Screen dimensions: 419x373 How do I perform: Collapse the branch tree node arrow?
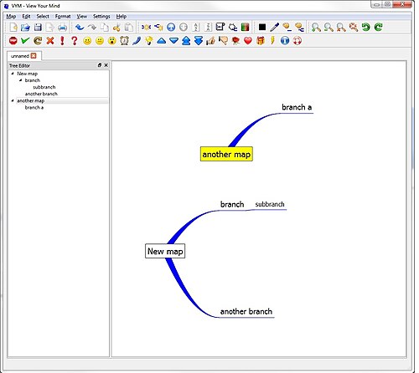(20, 80)
